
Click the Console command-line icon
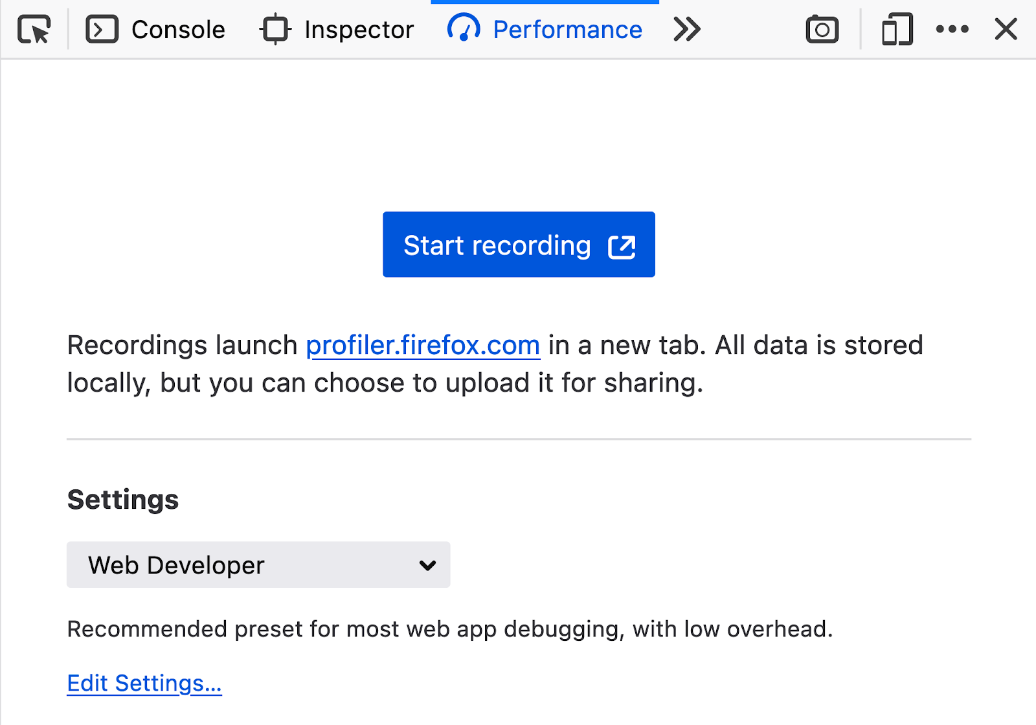click(x=102, y=29)
